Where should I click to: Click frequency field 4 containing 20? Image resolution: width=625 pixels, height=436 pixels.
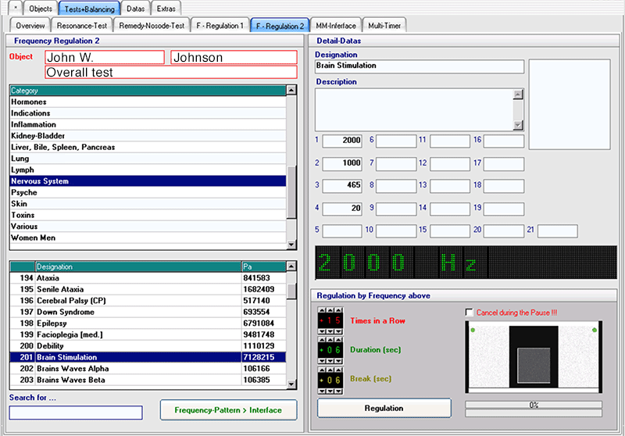click(342, 209)
